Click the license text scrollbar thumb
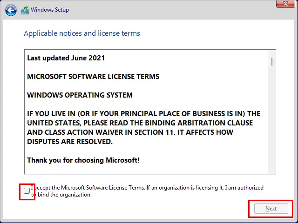Image resolution: width=298 pixels, height=223 pixels. click(272, 62)
